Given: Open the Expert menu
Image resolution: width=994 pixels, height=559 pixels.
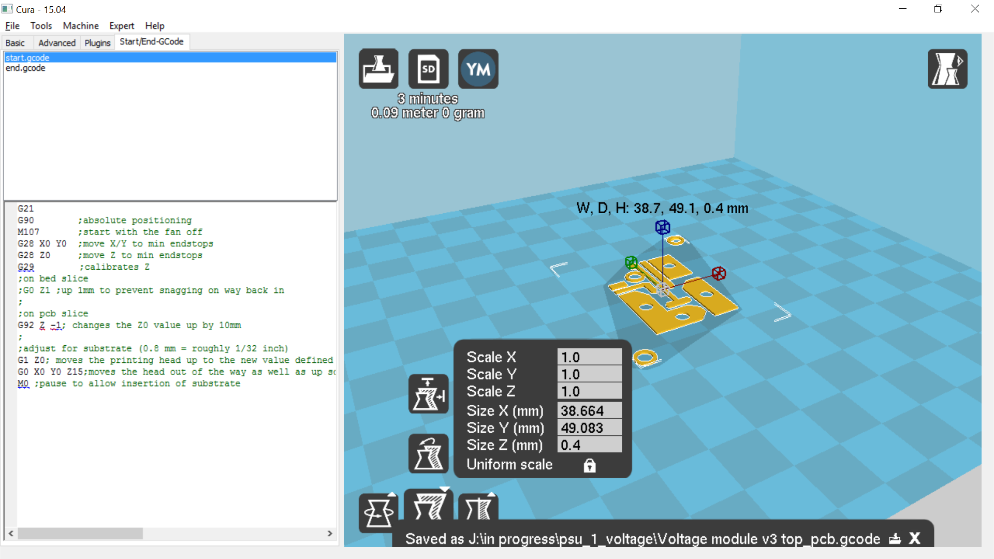Looking at the screenshot, I should tap(121, 25).
